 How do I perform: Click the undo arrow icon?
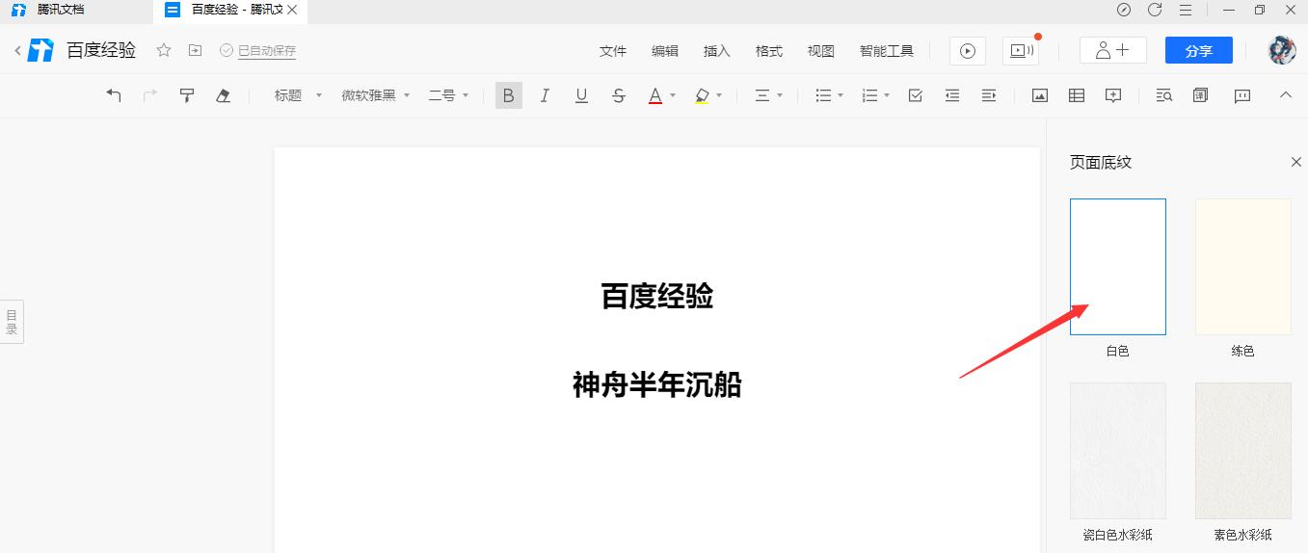tap(114, 95)
